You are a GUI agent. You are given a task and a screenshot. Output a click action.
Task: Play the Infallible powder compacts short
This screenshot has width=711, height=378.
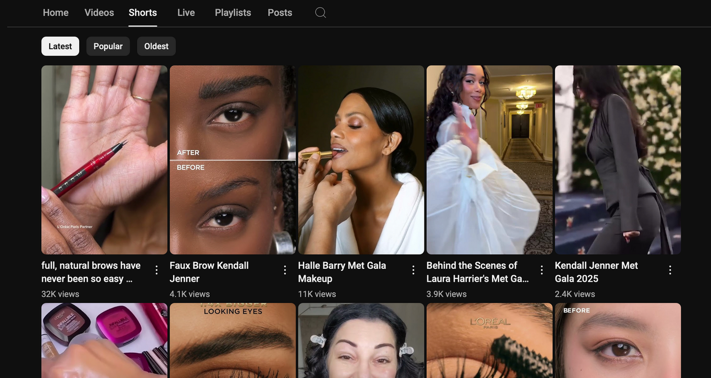tap(105, 340)
